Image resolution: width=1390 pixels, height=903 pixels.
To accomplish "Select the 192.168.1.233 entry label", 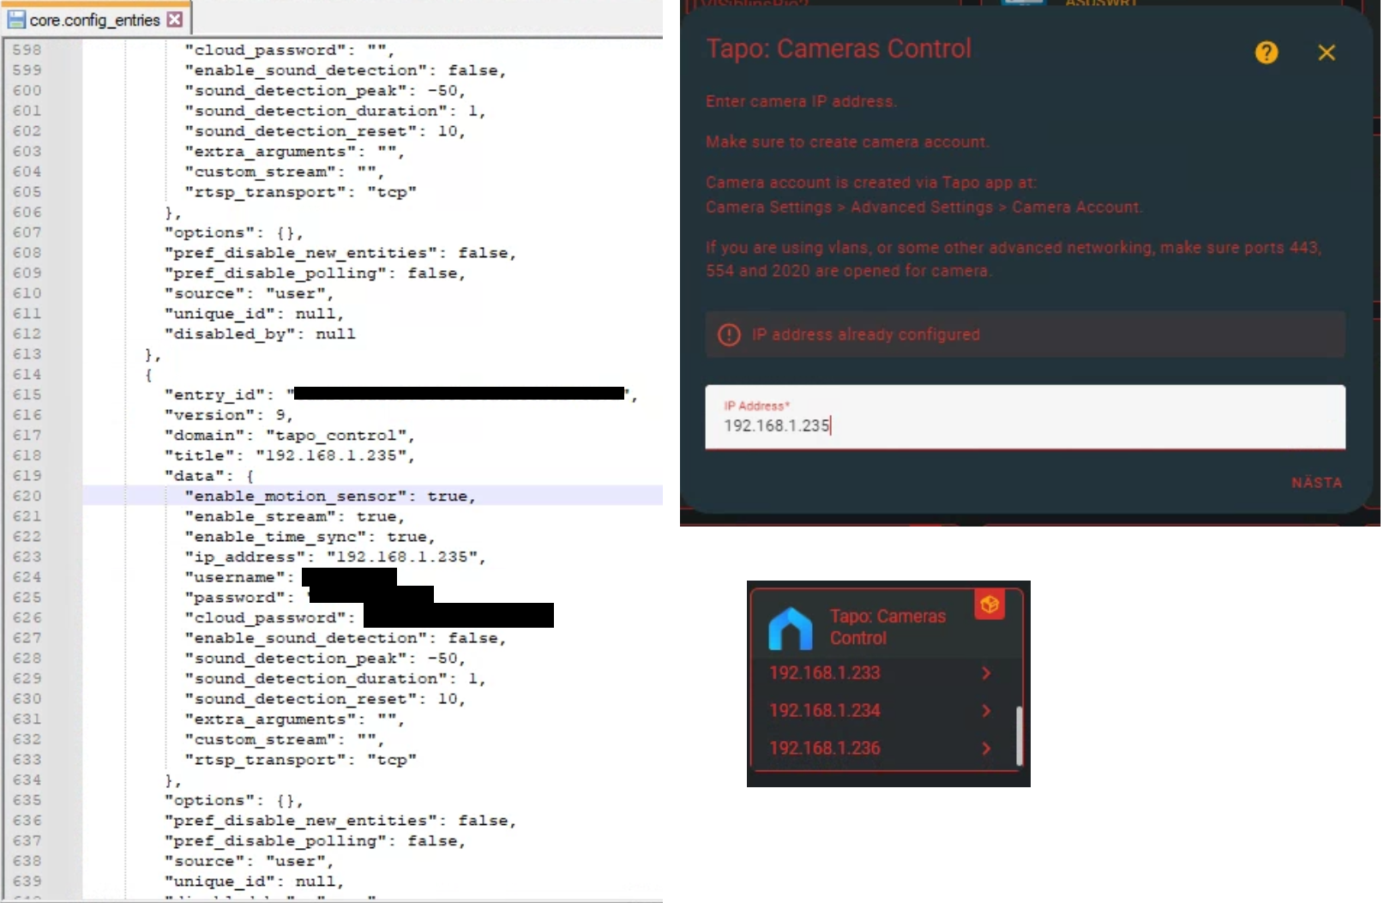I will (x=824, y=673).
